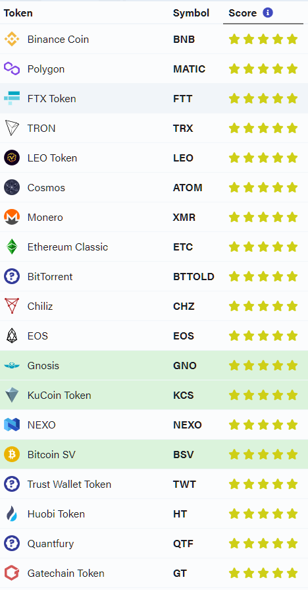Click the Chiliz red logo icon

(x=12, y=306)
